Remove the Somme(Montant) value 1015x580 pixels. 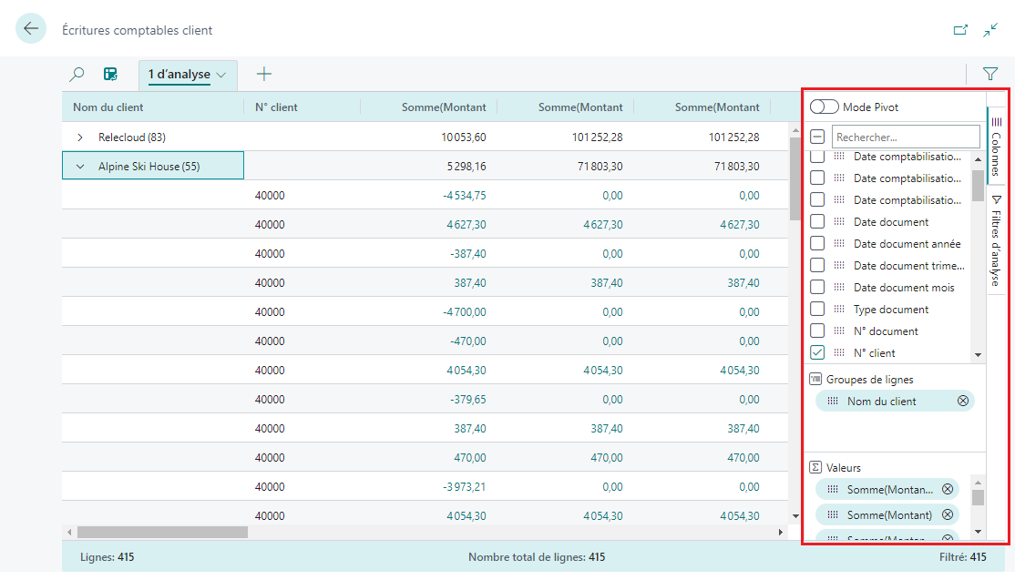pos(948,514)
